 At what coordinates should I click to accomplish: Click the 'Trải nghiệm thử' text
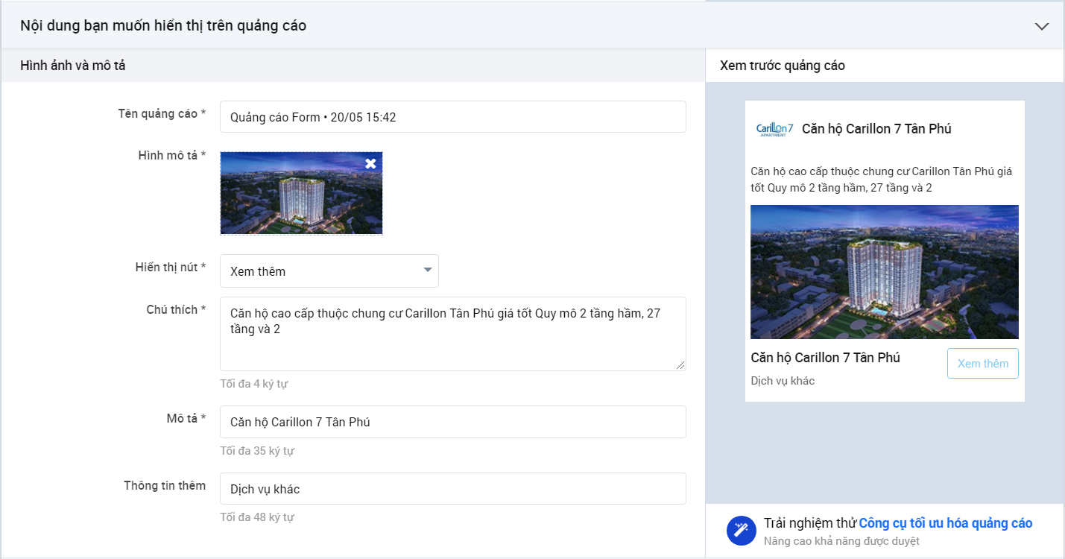[x=811, y=523]
